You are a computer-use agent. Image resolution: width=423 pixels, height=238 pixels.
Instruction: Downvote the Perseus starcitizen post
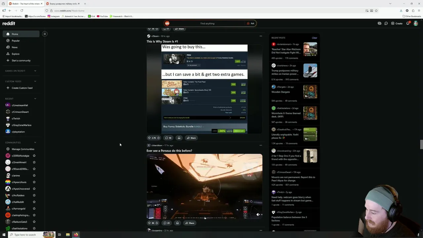click(157, 223)
